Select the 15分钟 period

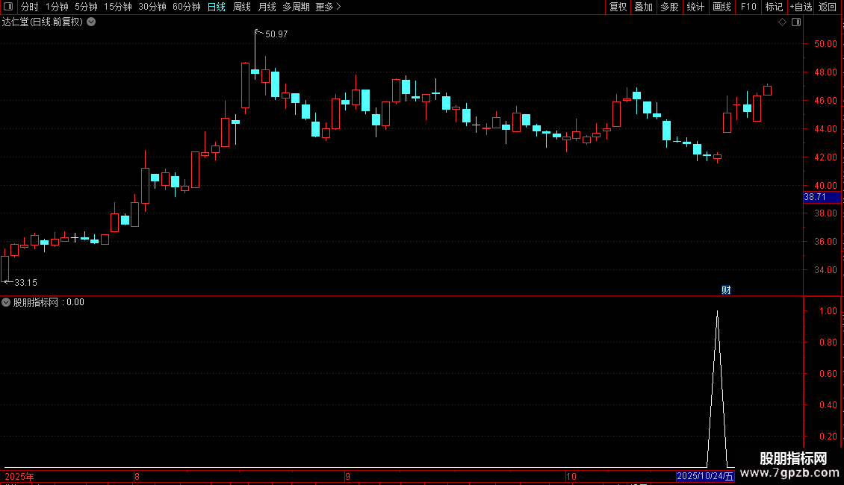[x=117, y=7]
